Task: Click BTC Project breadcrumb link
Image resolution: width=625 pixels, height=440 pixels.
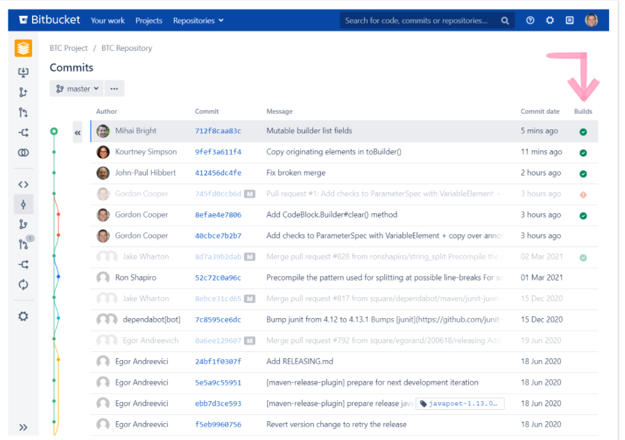Action: click(69, 48)
